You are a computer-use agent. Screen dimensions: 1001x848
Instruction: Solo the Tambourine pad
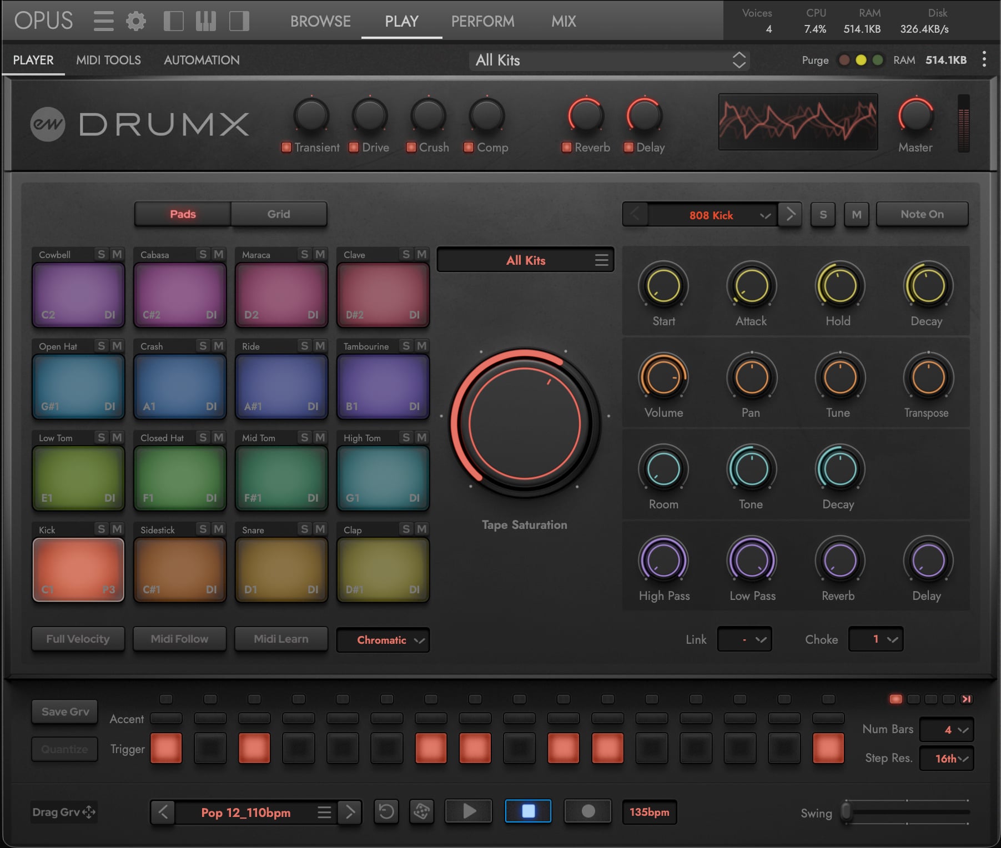[x=406, y=346]
